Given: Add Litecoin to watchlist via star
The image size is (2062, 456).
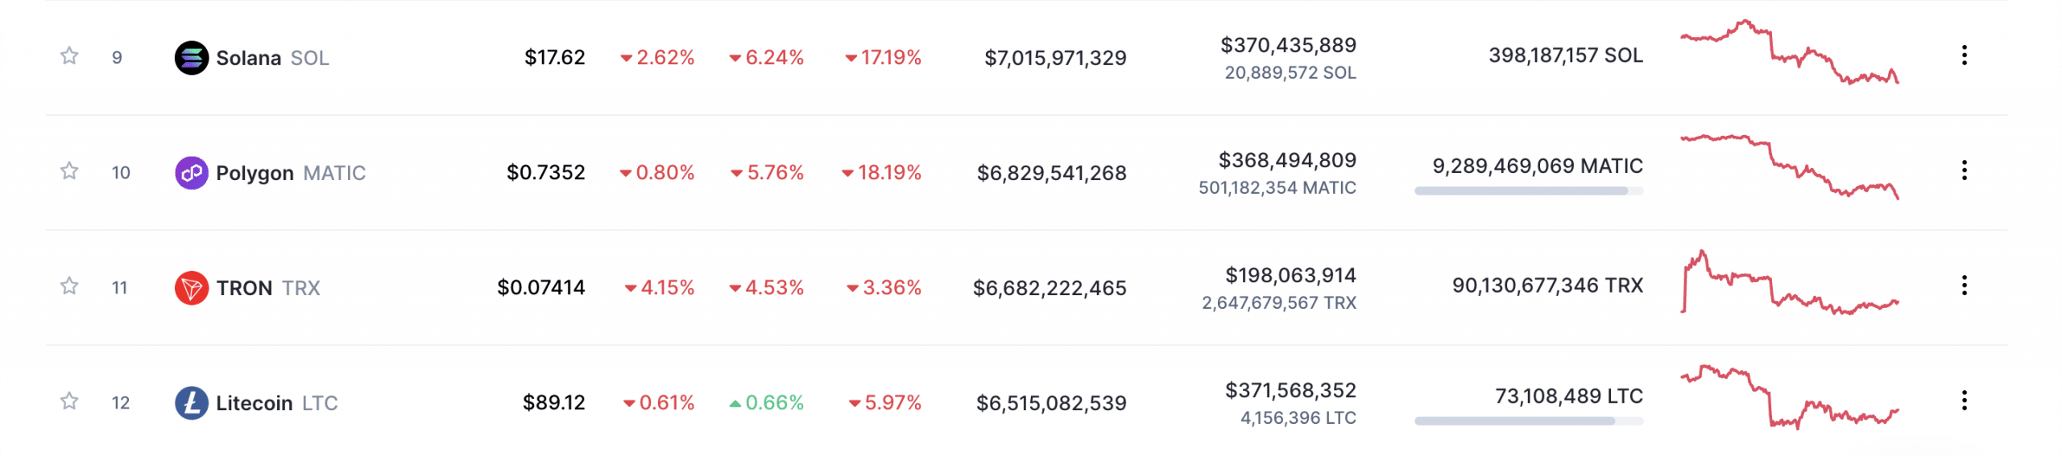Looking at the screenshot, I should pos(69,401).
